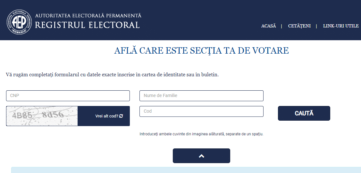Click into the Cod input field

pos(201,111)
